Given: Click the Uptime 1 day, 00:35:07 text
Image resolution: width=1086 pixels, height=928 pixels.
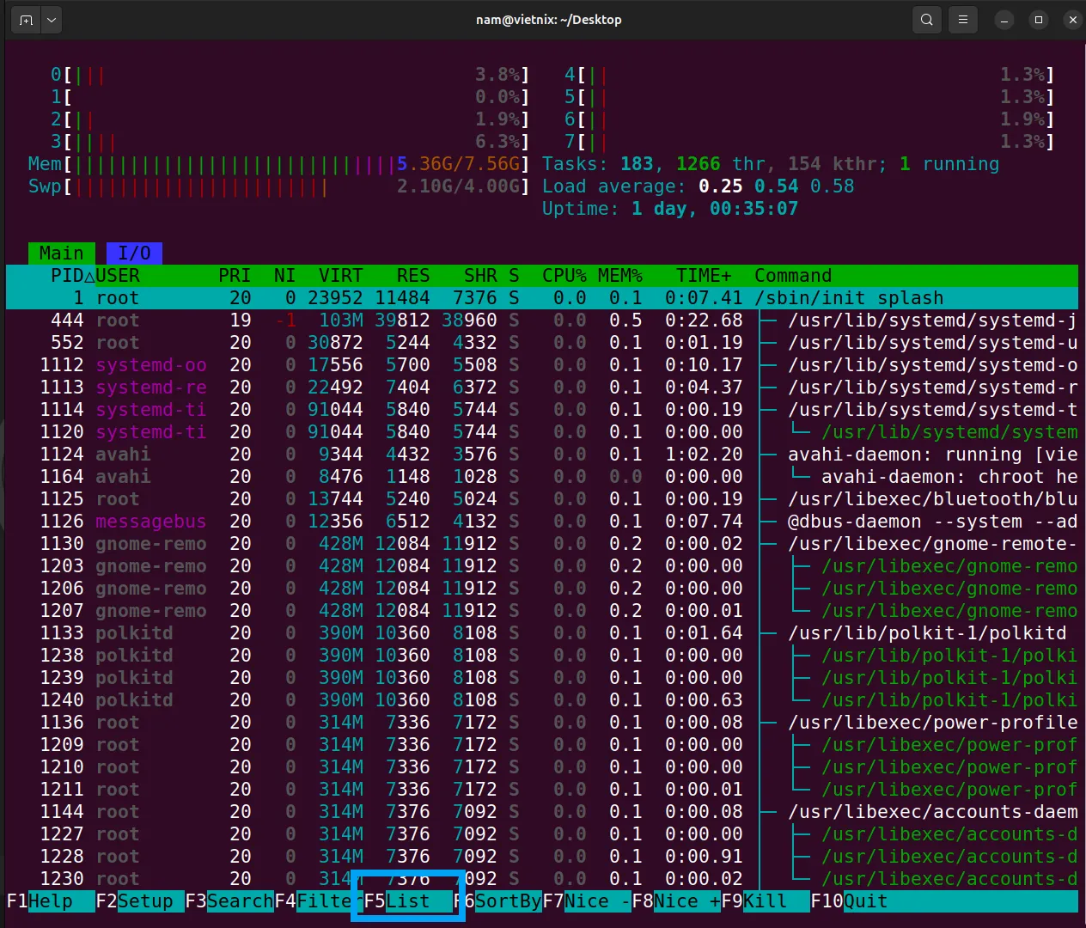Looking at the screenshot, I should pyautogui.click(x=670, y=209).
